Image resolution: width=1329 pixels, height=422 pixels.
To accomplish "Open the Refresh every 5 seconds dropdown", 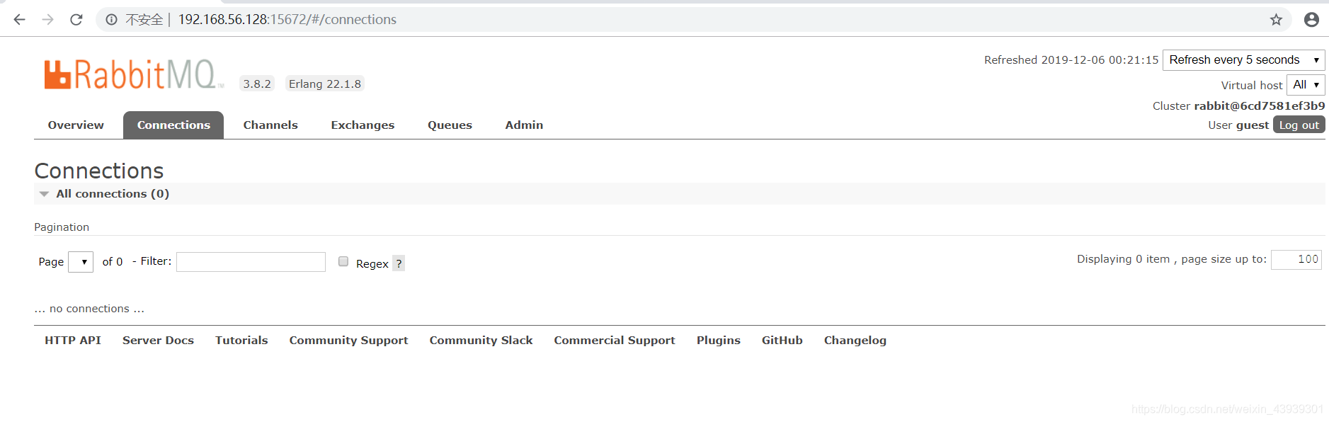I will [x=1243, y=60].
